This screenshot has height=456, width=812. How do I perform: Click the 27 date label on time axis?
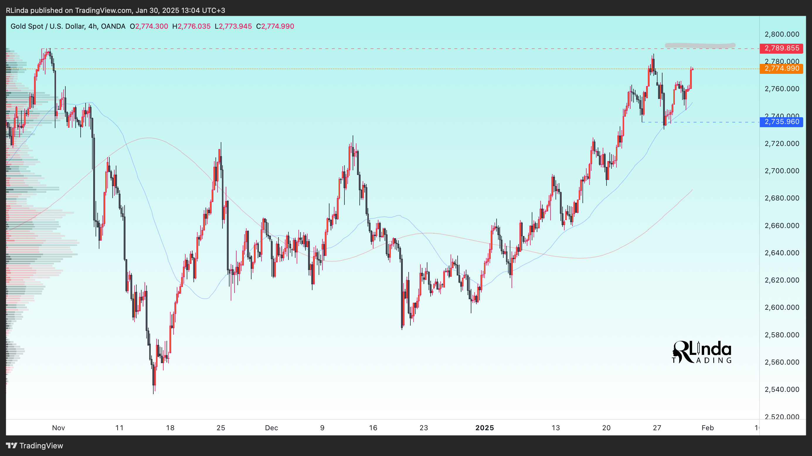point(657,428)
